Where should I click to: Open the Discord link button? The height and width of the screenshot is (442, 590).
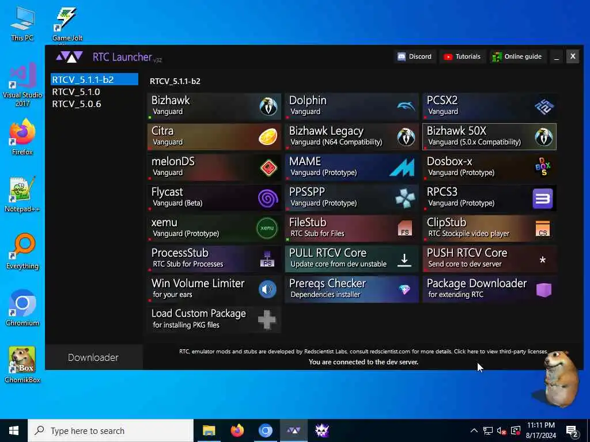[415, 57]
